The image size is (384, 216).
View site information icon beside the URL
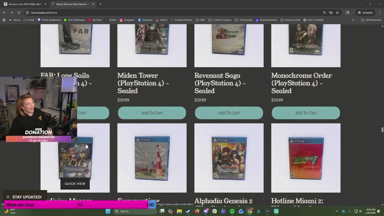pos(27,13)
